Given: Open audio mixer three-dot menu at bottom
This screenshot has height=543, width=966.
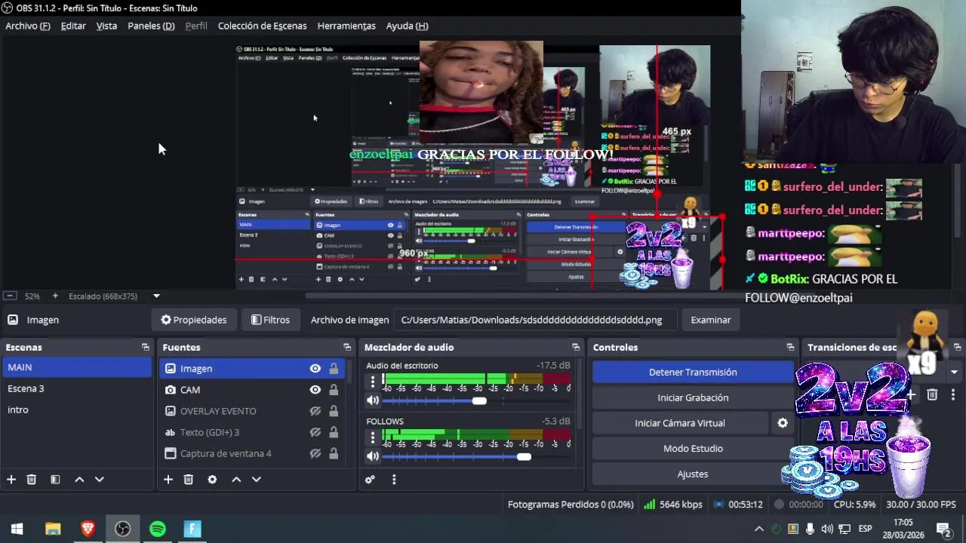Looking at the screenshot, I should click(394, 480).
